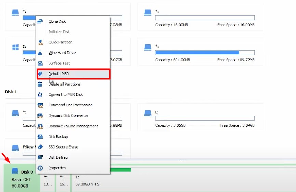Click the Disk Defrag icon

pos(40,157)
